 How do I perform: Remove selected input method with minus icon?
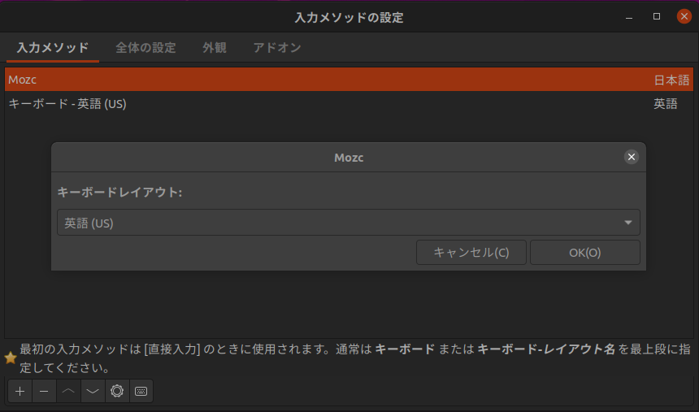pyautogui.click(x=44, y=391)
